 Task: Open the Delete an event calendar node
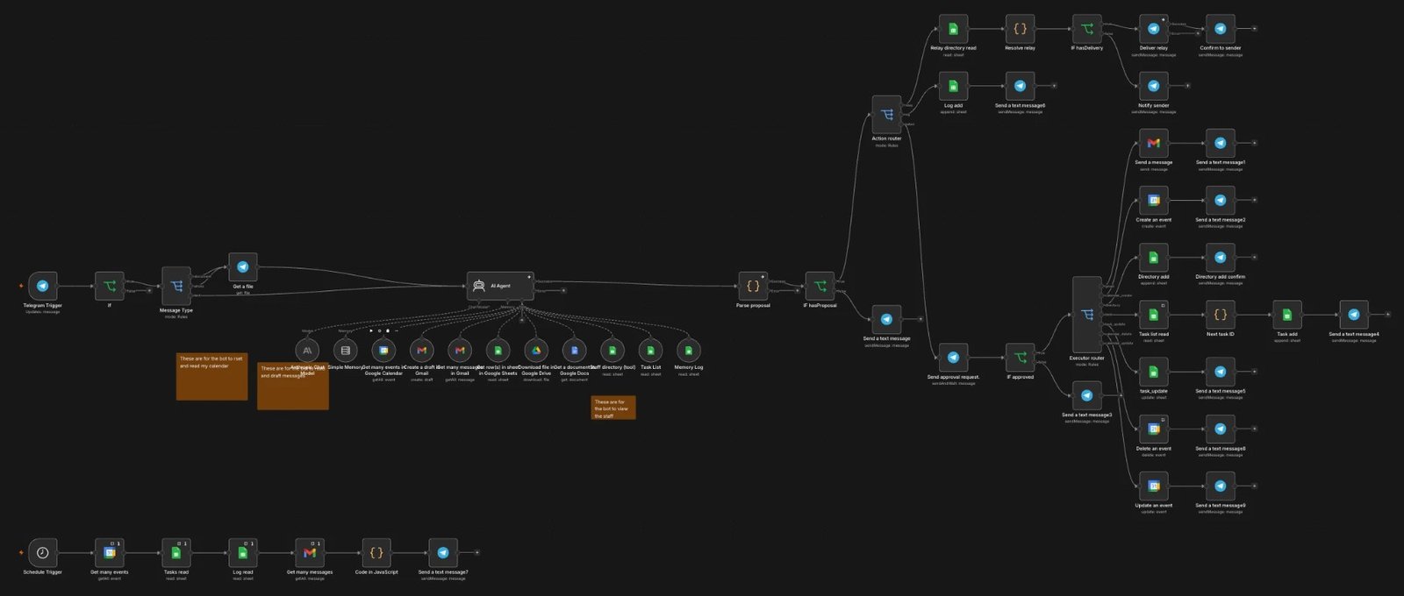(1153, 429)
